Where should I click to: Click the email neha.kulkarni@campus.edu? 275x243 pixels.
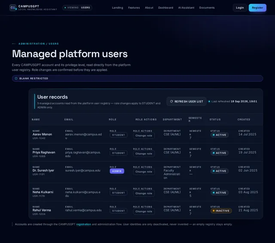coord(82,194)
